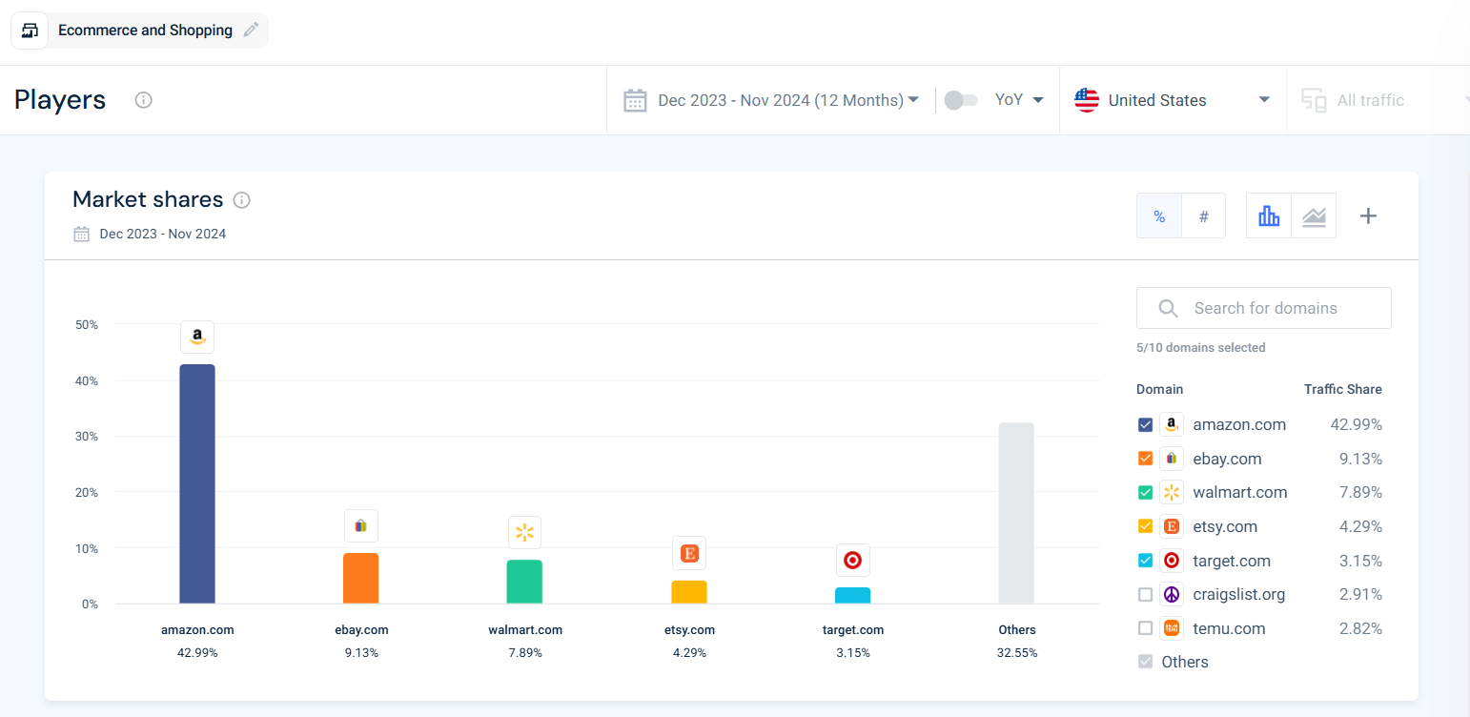1470x717 pixels.
Task: Click the temu.com favicon in the list
Action: click(1172, 628)
